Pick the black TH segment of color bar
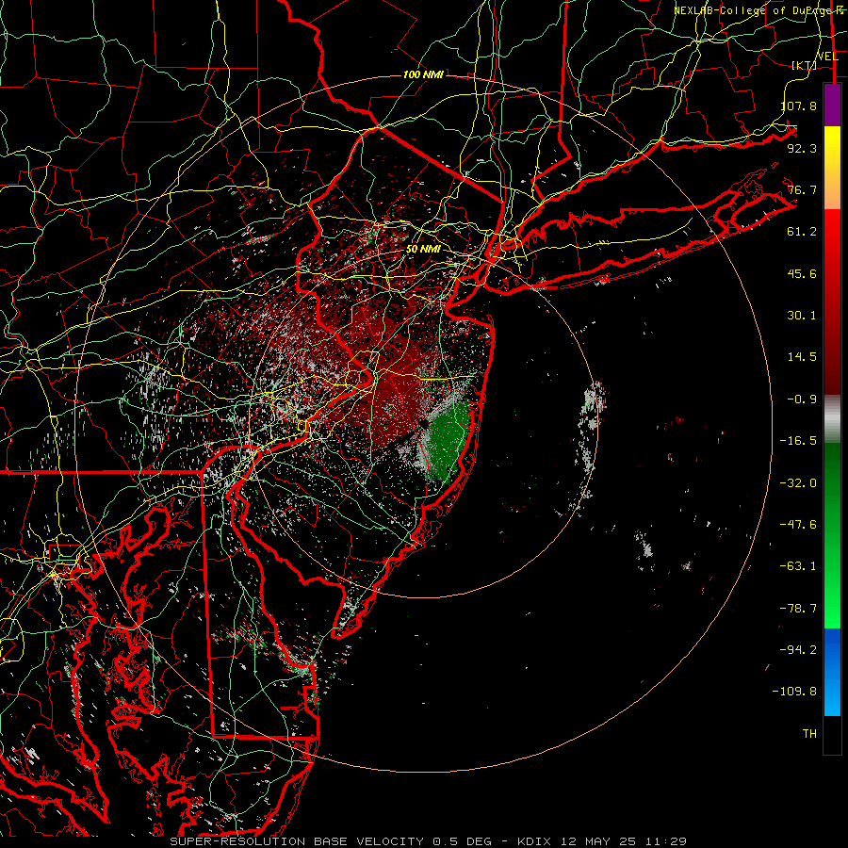The height and width of the screenshot is (848, 848). click(x=832, y=735)
